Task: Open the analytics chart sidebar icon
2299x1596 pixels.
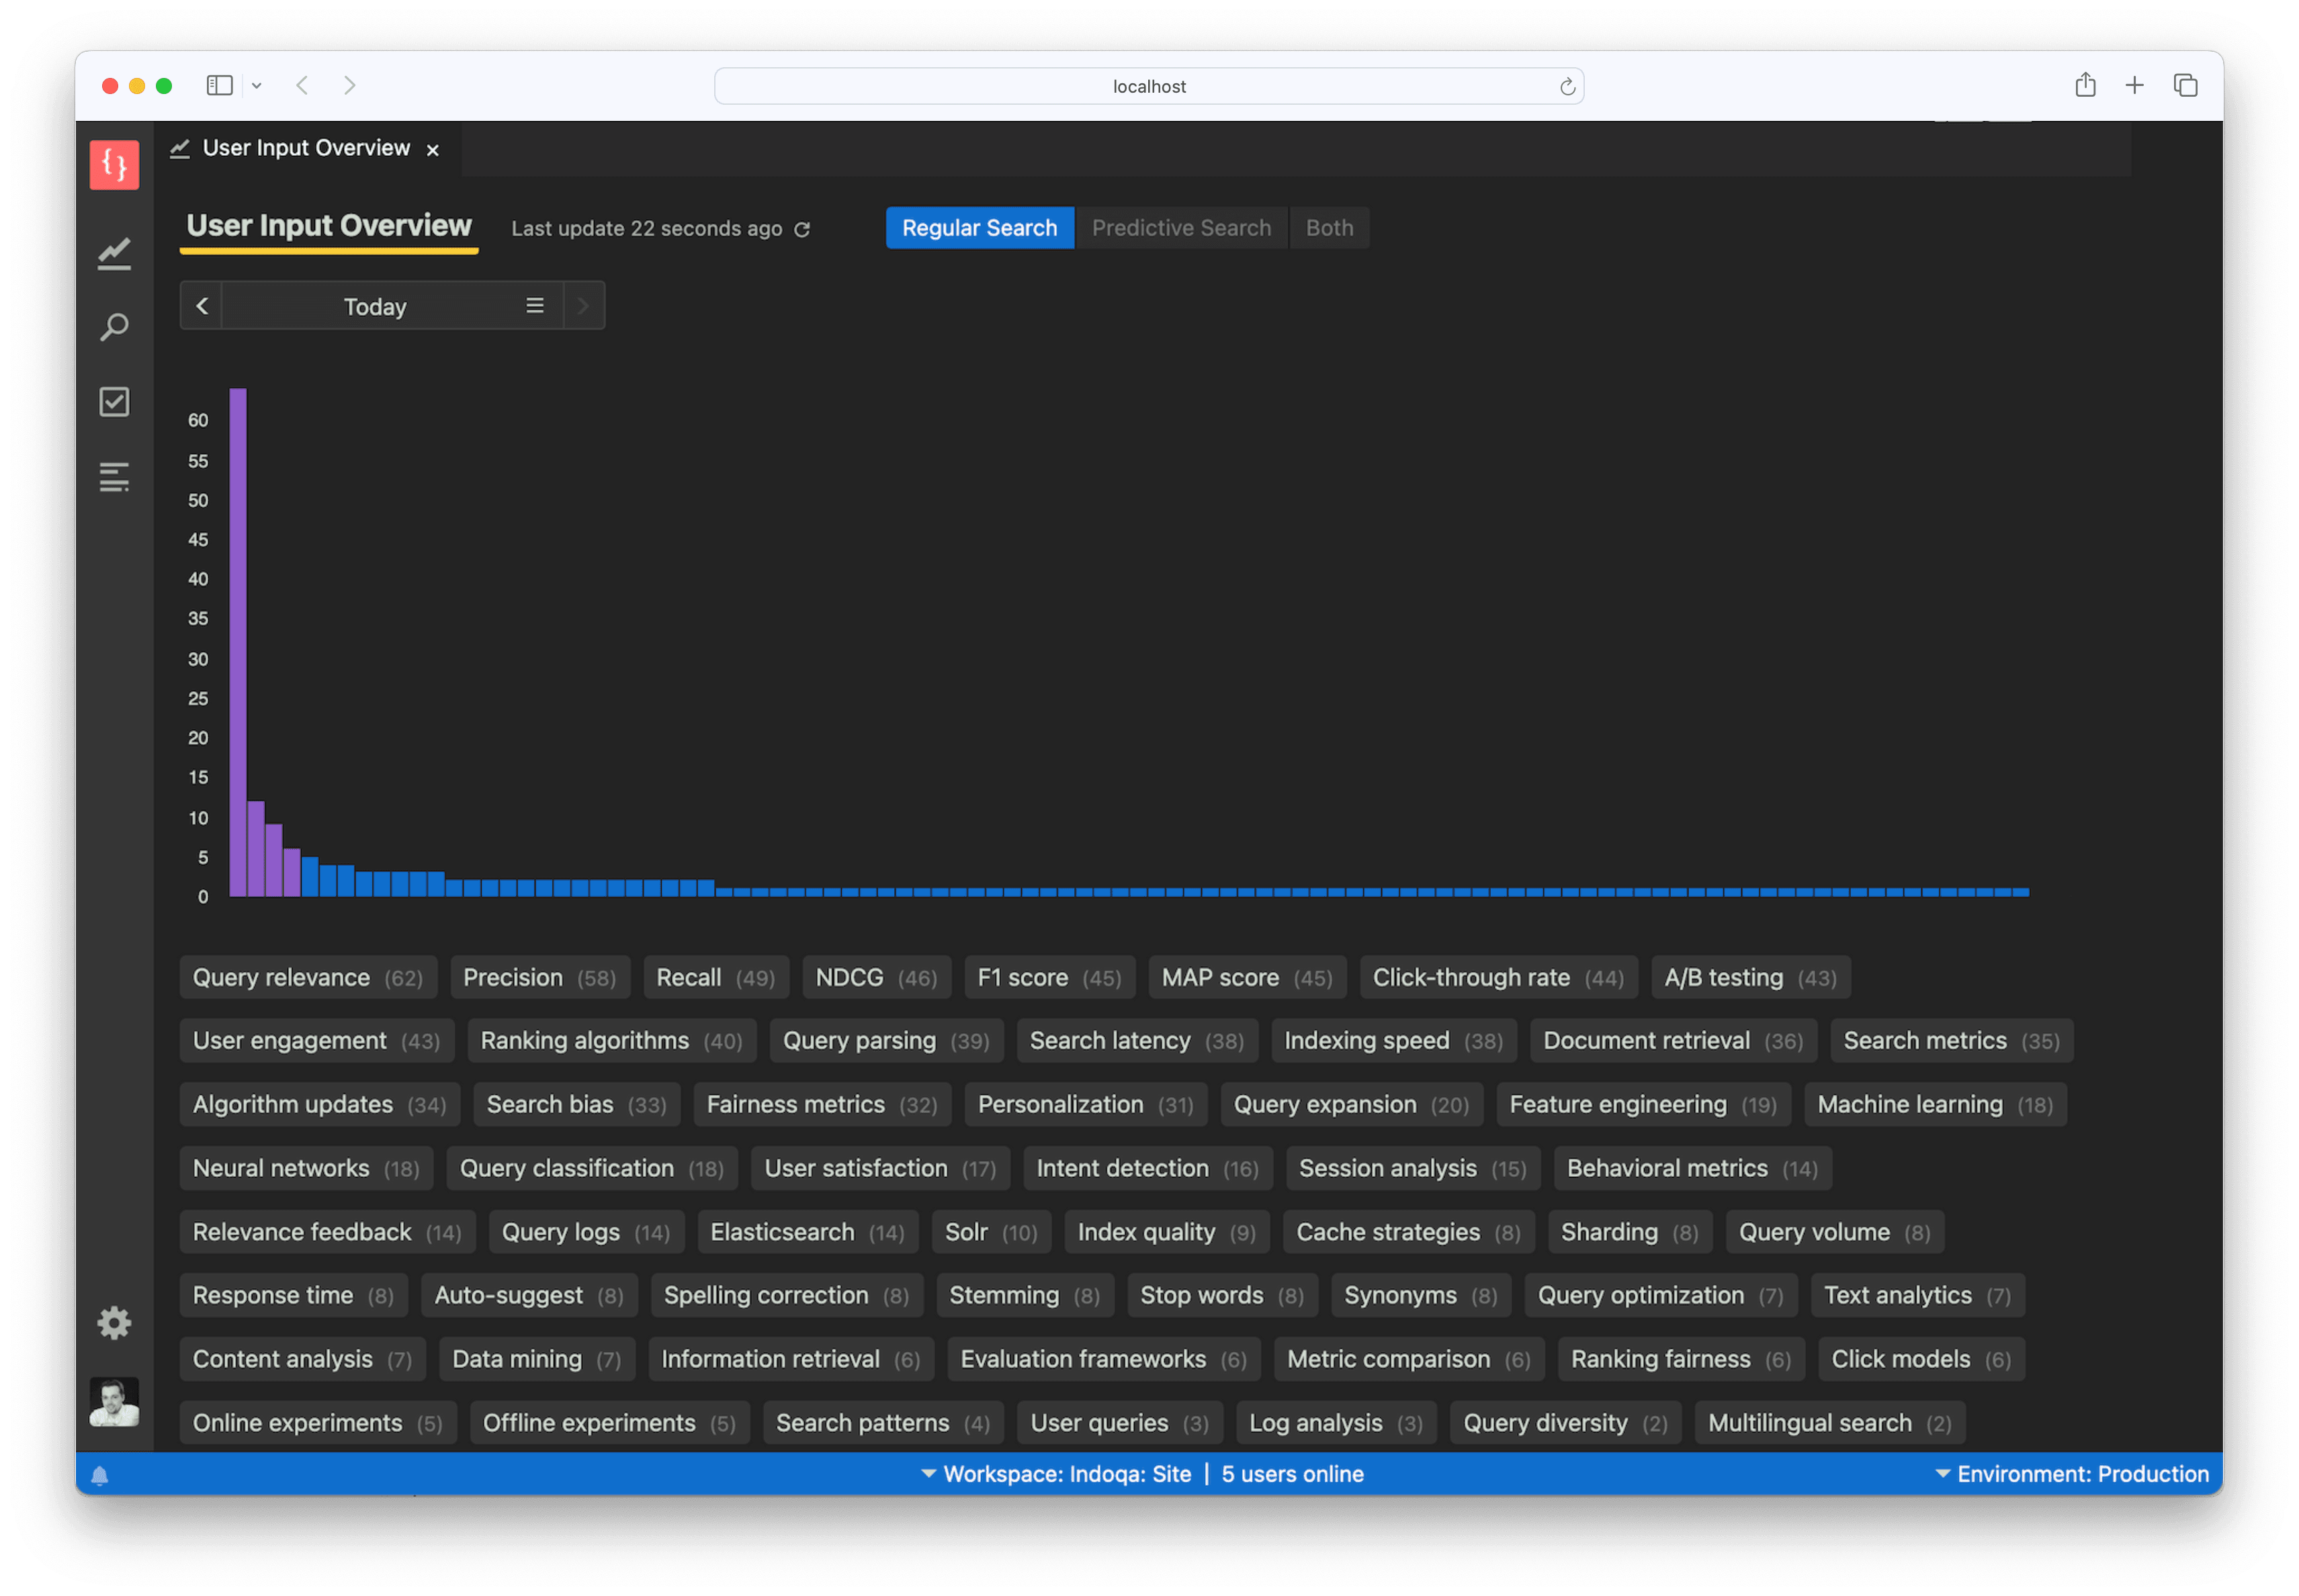Action: pyautogui.click(x=114, y=253)
